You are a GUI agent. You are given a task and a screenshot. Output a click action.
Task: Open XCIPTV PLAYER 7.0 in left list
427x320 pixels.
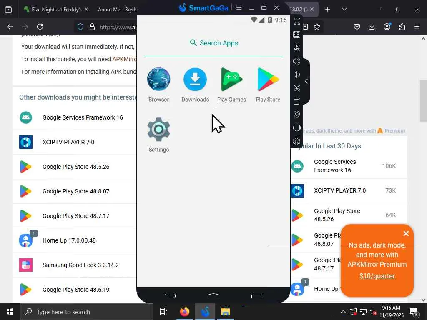pos(68,142)
